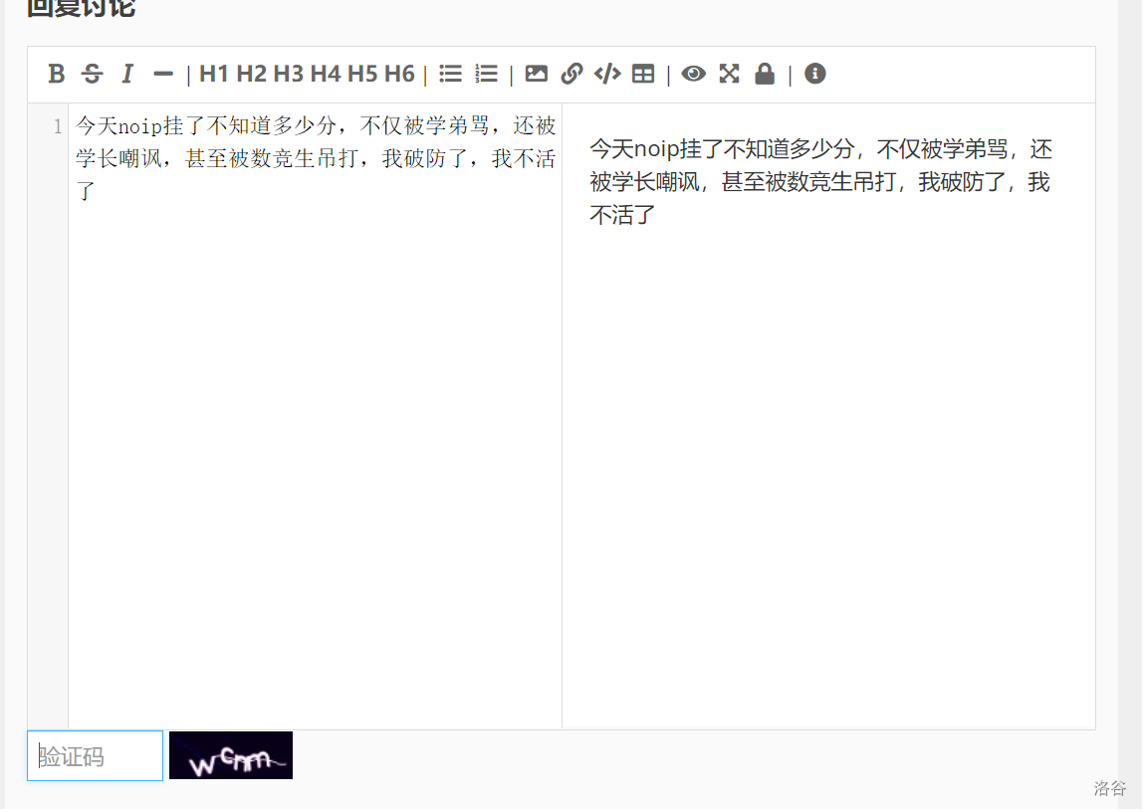This screenshot has width=1143, height=812.
Task: Apply H6 heading style
Action: 399,74
